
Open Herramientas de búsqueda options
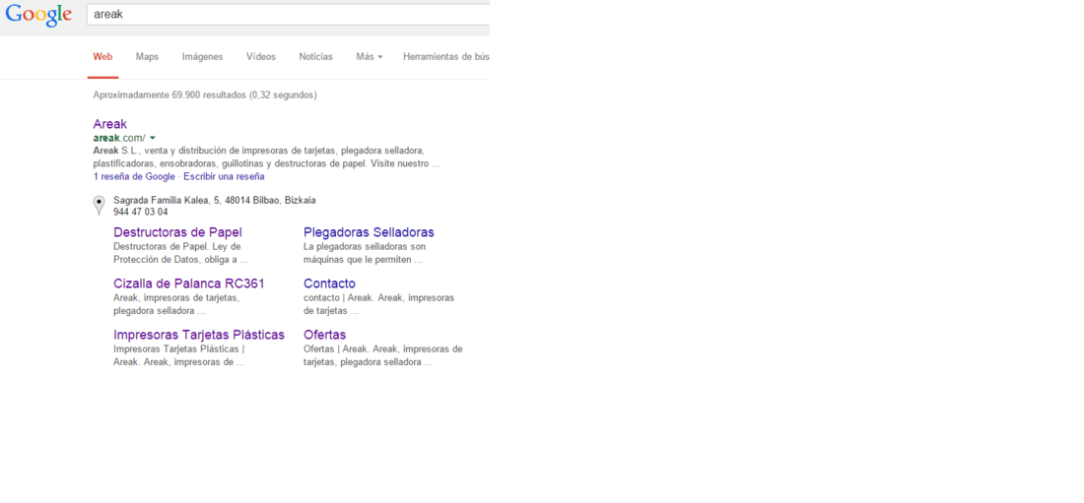(x=445, y=57)
